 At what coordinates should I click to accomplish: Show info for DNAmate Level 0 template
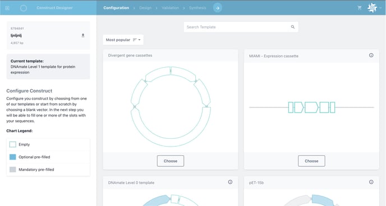pyautogui.click(x=230, y=182)
